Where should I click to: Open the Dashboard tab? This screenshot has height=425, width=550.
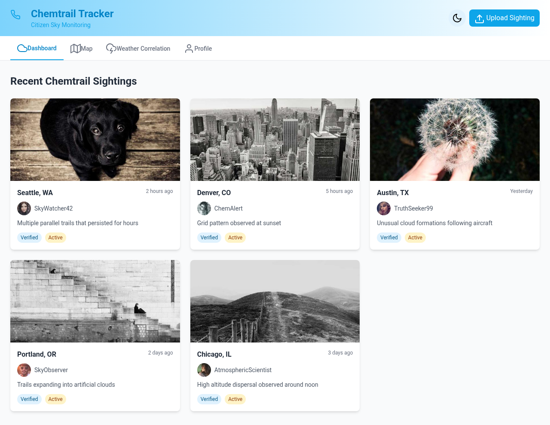37,48
